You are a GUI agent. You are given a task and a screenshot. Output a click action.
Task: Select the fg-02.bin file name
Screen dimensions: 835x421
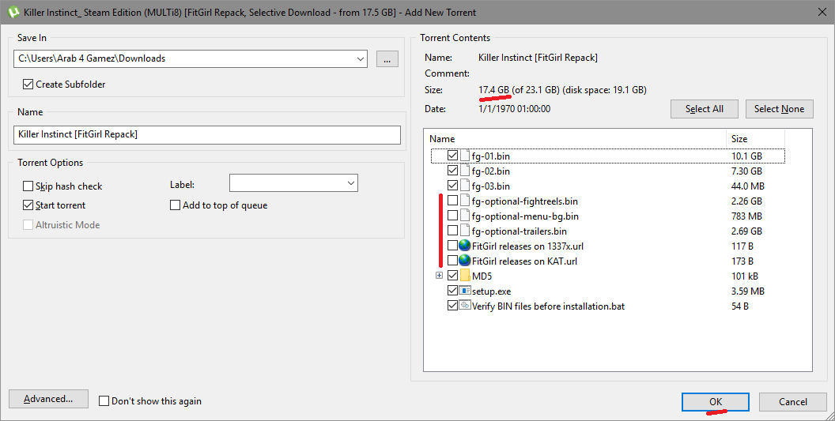[x=490, y=171]
